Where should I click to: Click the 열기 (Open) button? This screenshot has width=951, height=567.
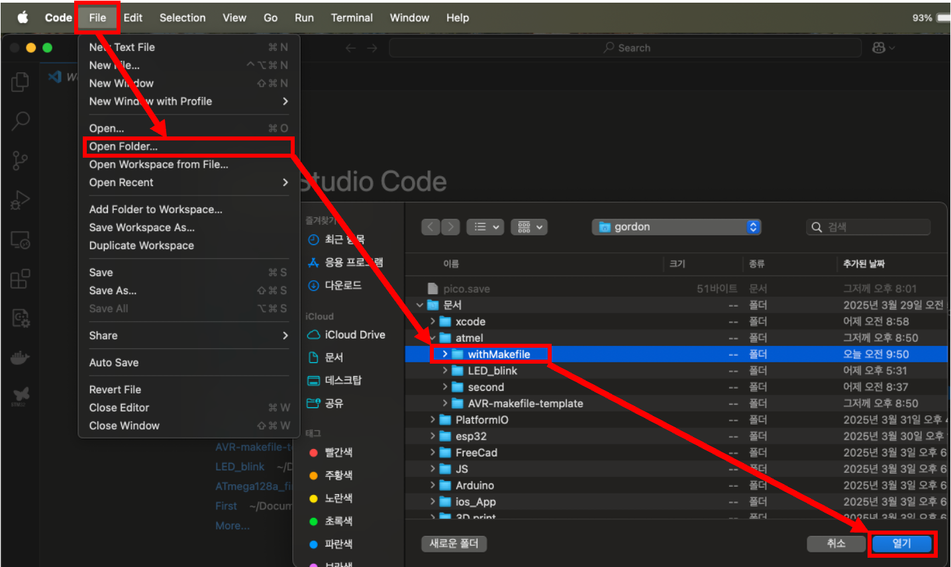click(902, 544)
